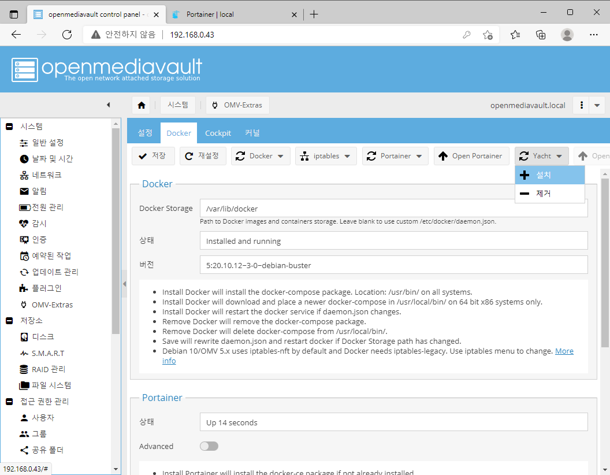Open OMV-Extras in the sidebar tree
610x475 pixels.
[x=46, y=305]
